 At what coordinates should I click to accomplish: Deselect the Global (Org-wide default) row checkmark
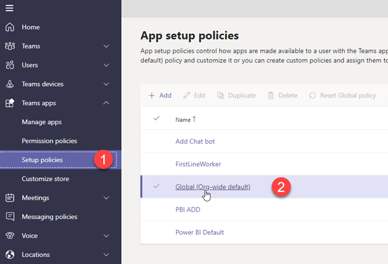pyautogui.click(x=157, y=187)
